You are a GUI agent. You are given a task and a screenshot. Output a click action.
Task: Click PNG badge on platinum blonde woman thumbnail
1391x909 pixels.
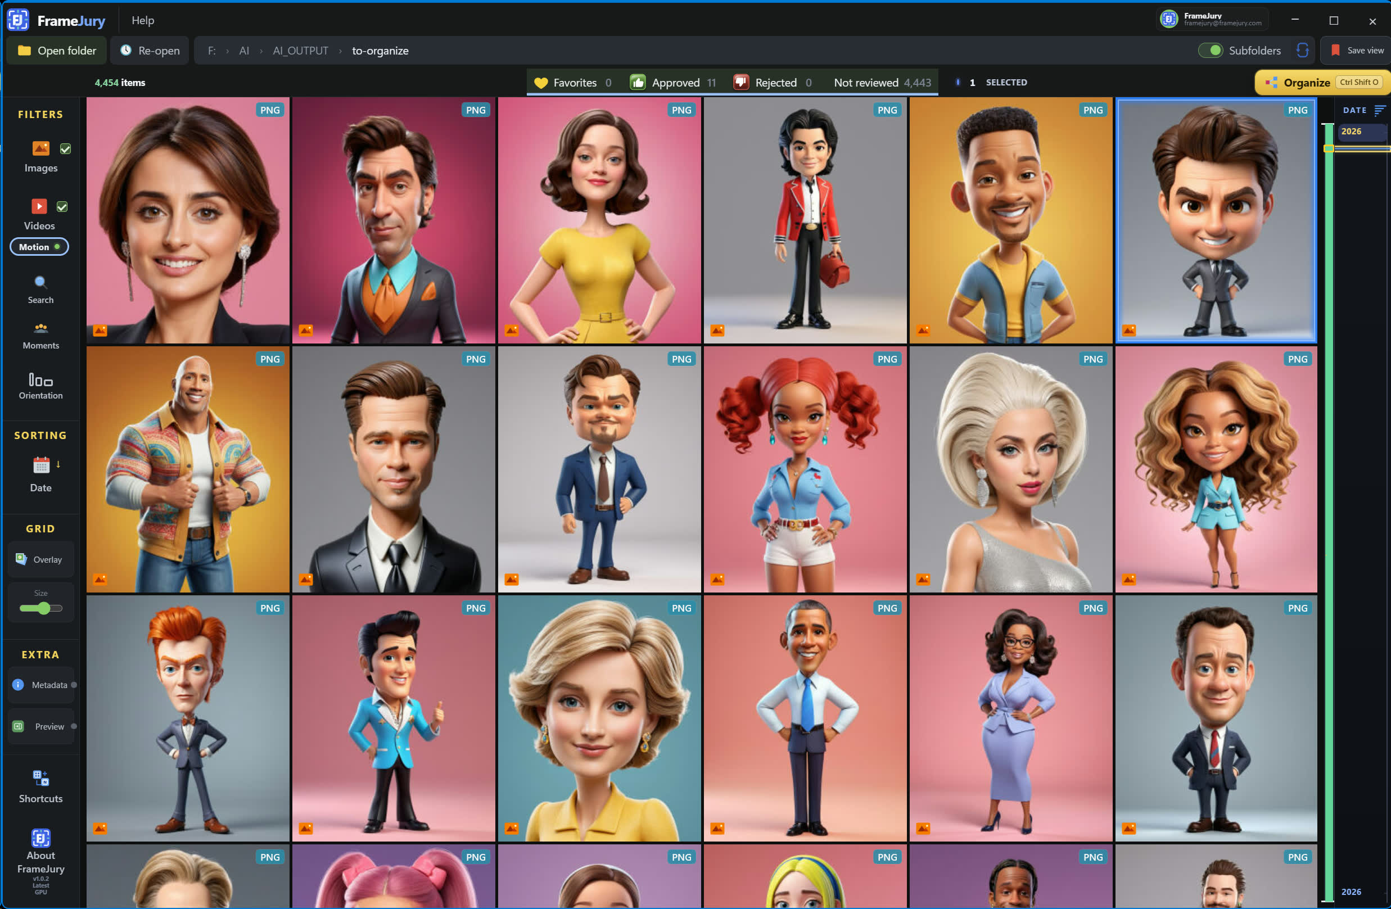[1093, 359]
